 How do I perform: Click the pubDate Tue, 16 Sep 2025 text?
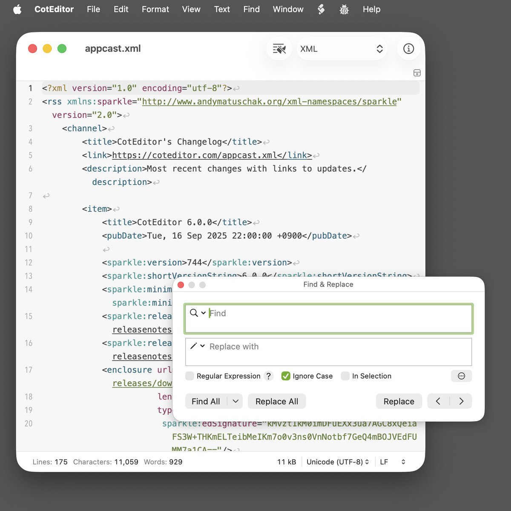pos(227,236)
